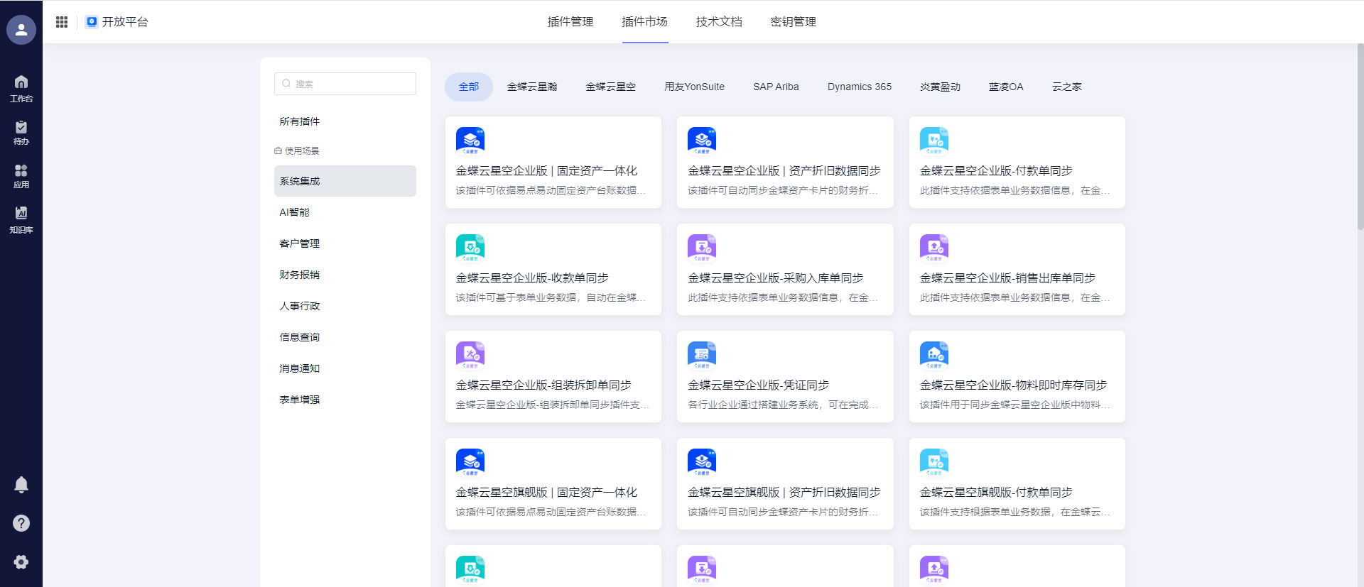1364x587 pixels.
Task: Filter plugins by Dynamics 365
Action: coord(859,87)
